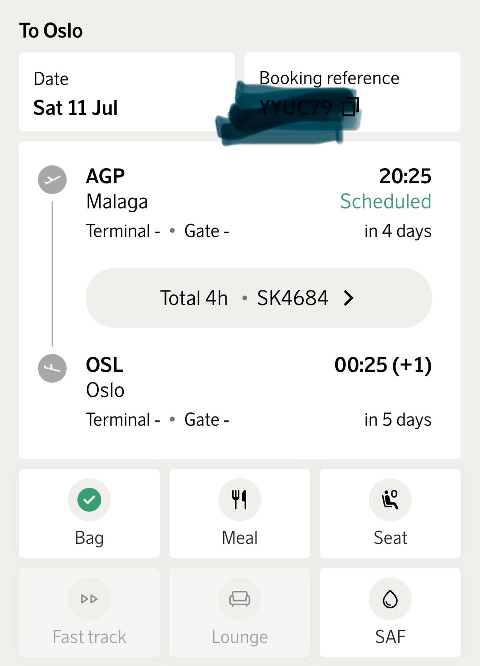Copy the booking reference with copy icon
This screenshot has width=480, height=666.
click(351, 106)
